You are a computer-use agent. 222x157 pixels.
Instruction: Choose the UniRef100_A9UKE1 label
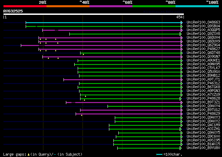click(203, 61)
